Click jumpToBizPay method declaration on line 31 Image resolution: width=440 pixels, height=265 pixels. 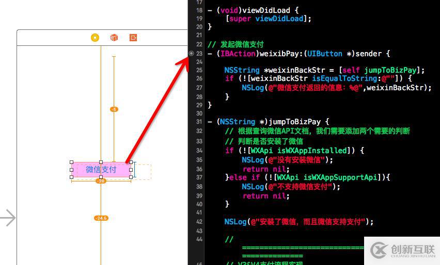295,122
